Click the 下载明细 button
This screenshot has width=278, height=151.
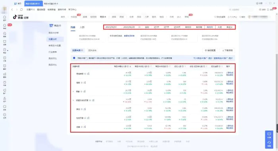227,50
